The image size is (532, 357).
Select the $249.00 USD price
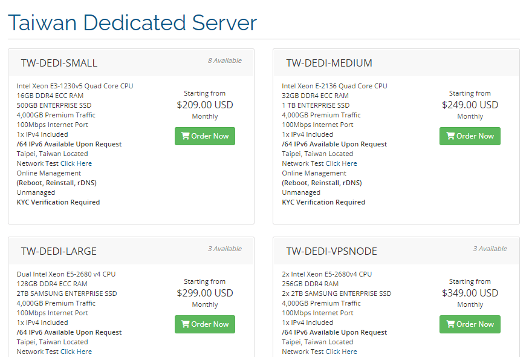[470, 105]
